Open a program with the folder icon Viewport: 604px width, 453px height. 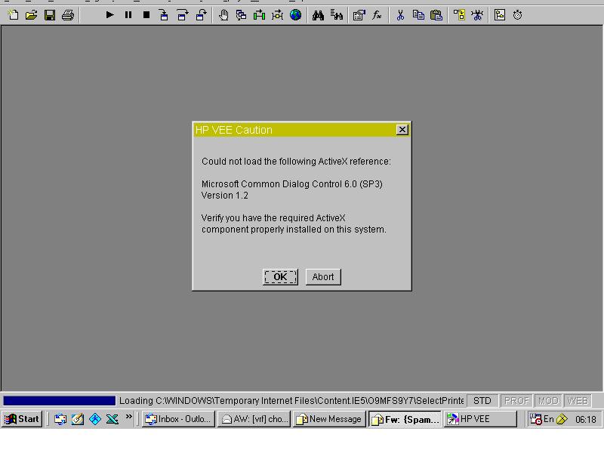point(31,15)
